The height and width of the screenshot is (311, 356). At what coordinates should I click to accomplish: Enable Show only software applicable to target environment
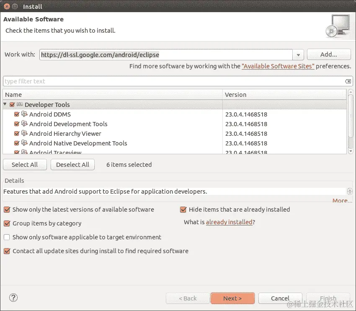click(7, 237)
